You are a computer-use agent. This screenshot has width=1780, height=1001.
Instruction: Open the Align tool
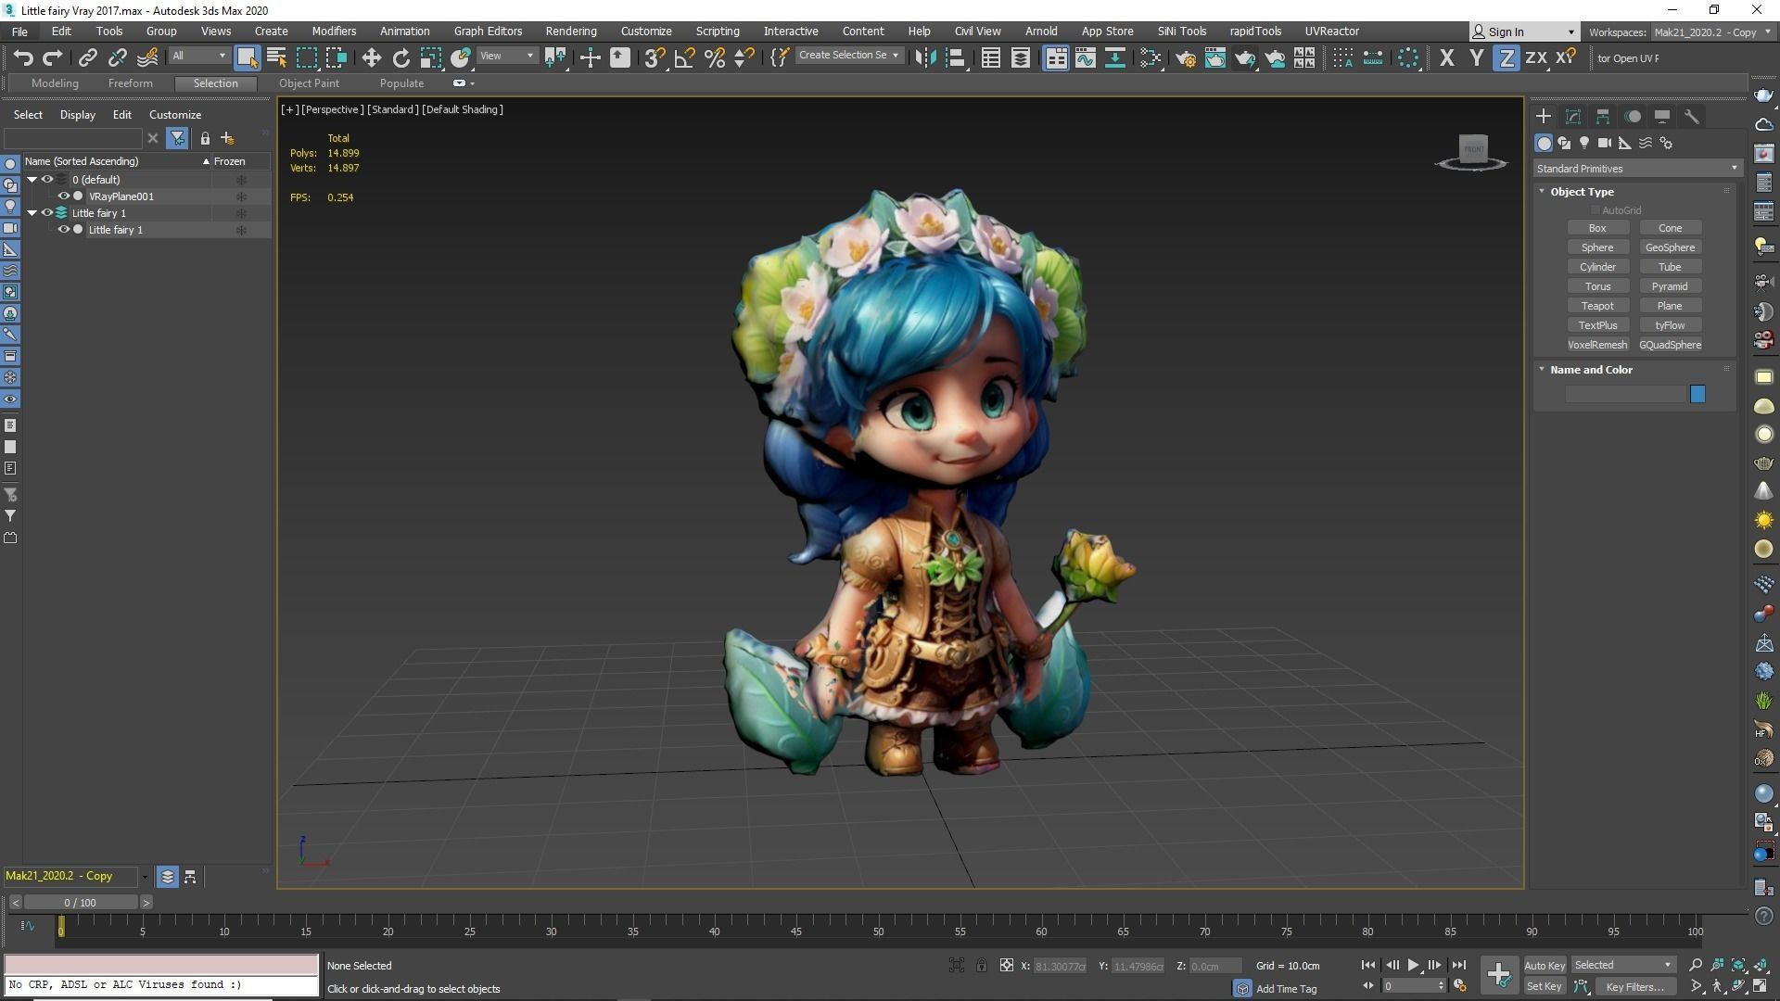point(955,57)
